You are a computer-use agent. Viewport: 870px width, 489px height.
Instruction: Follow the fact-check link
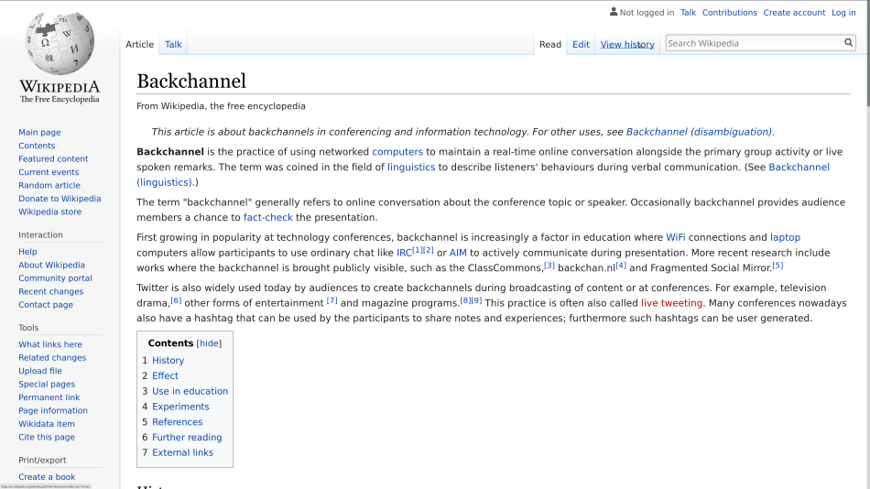(268, 218)
